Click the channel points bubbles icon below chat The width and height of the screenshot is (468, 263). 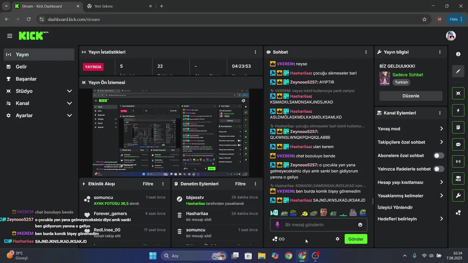point(275,239)
